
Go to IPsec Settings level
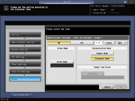[x=25, y=64]
